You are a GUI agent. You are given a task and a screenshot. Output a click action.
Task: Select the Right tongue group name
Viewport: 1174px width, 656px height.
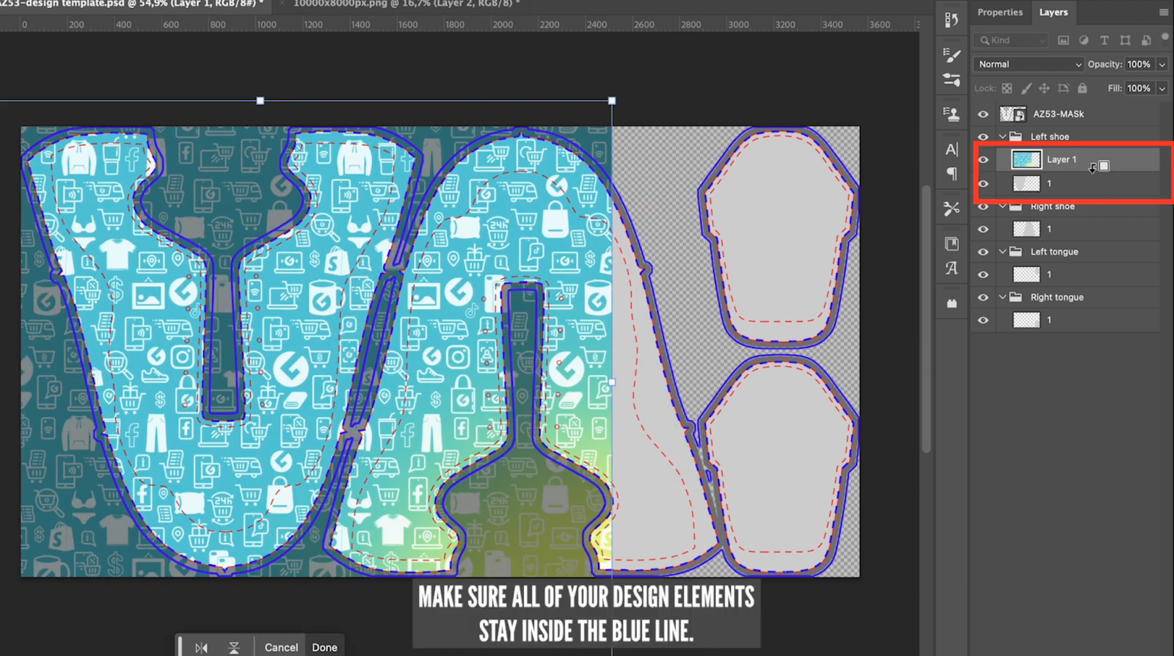[x=1057, y=297]
